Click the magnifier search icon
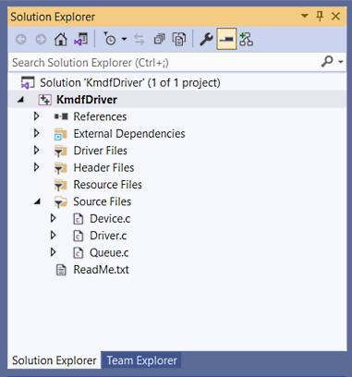Image resolution: width=352 pixels, height=377 pixels. point(327,62)
